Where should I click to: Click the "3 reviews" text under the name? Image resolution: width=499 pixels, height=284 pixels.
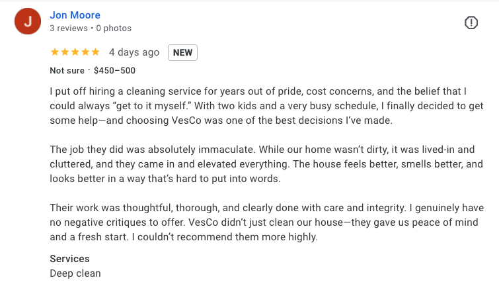69,28
